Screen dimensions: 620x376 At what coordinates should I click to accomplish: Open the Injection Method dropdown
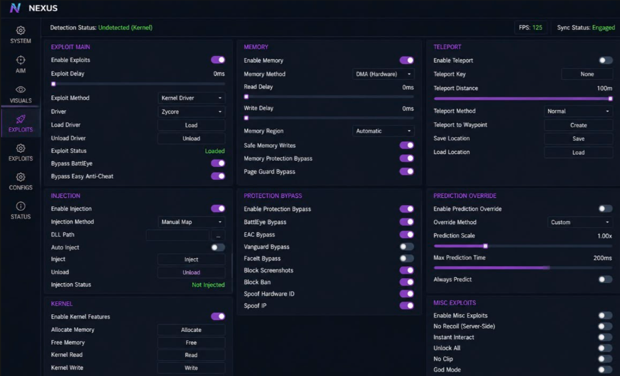pos(191,222)
